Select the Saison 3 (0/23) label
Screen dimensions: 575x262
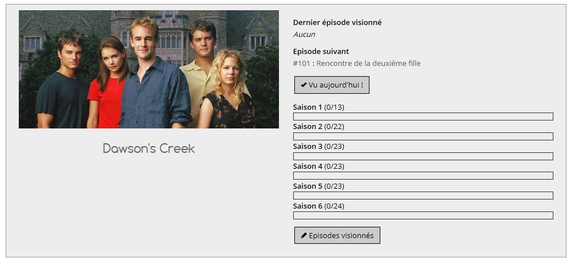(x=319, y=147)
